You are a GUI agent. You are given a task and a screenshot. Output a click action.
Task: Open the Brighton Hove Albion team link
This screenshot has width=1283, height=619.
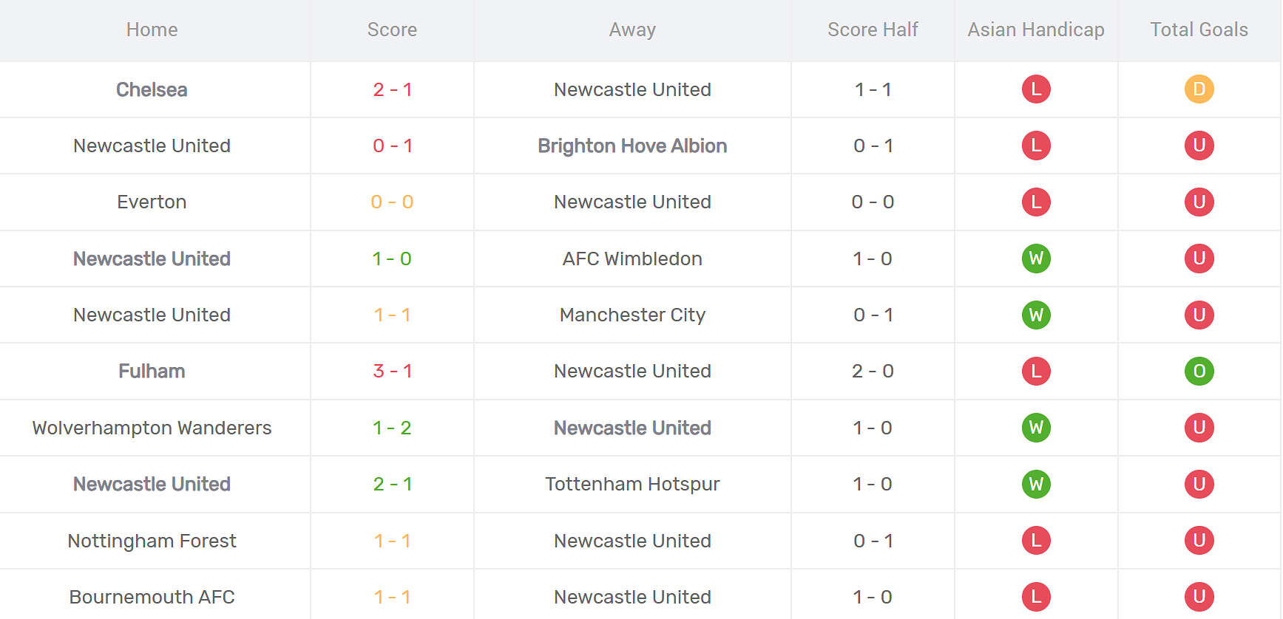[x=632, y=146]
